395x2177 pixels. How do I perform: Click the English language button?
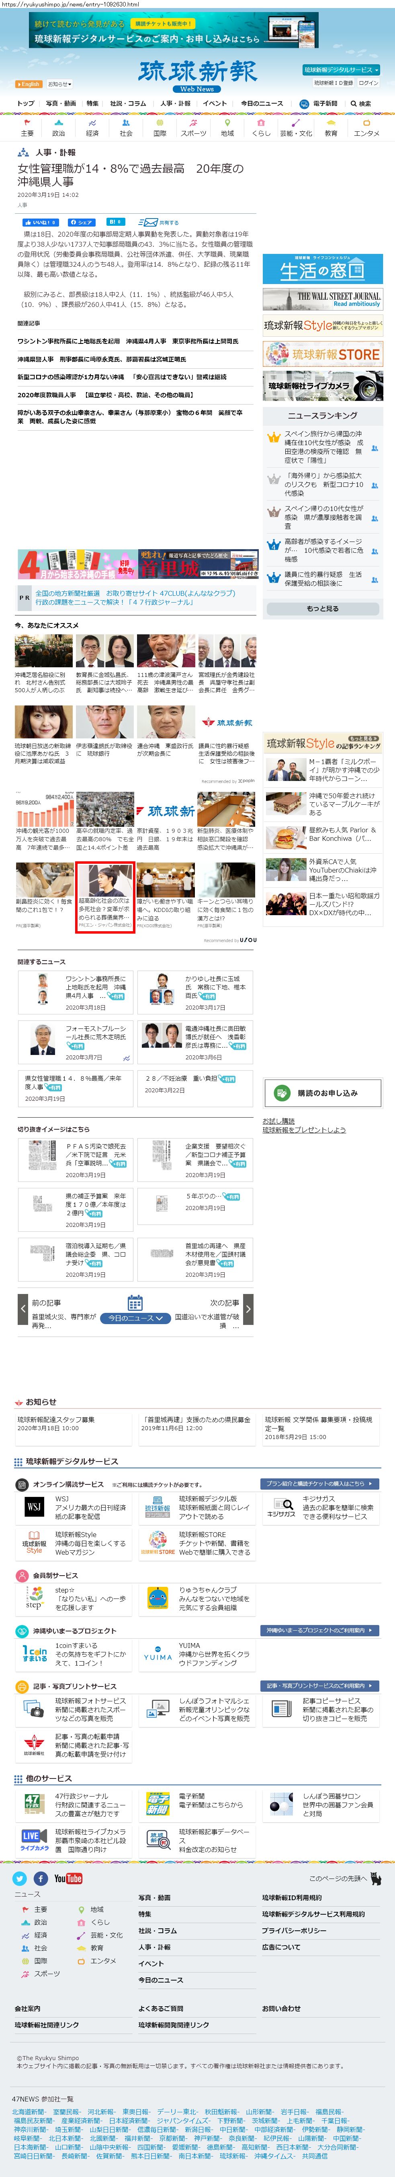(x=28, y=84)
